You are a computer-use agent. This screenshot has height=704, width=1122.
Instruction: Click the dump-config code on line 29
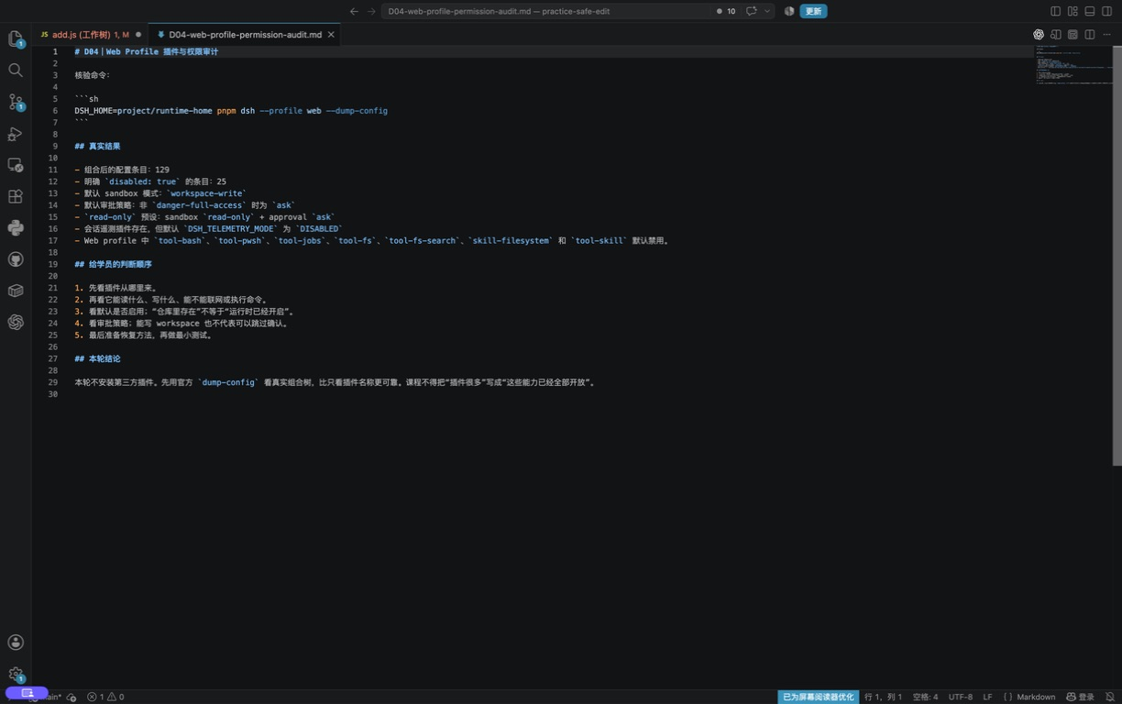point(229,382)
